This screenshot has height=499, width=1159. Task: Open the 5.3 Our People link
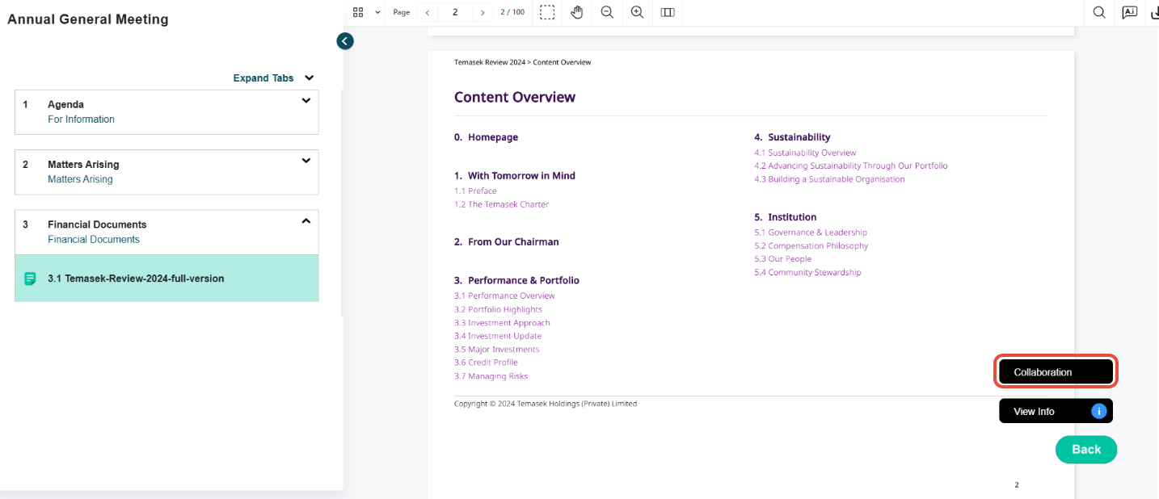coord(782,259)
